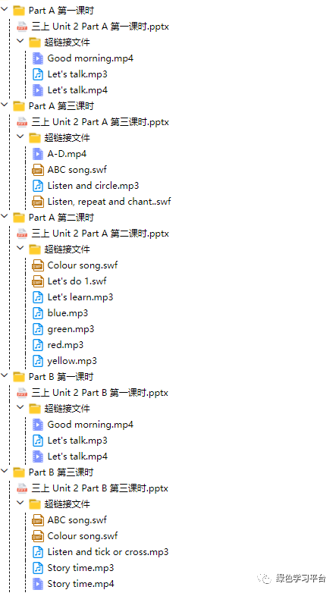Click the SWF icon next to Let's do 1.swf
Image resolution: width=336 pixels, height=593 pixels.
coord(38,281)
